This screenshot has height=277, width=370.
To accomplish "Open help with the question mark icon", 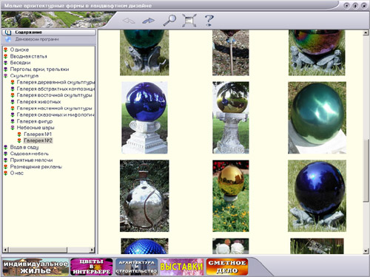I will click(x=209, y=20).
